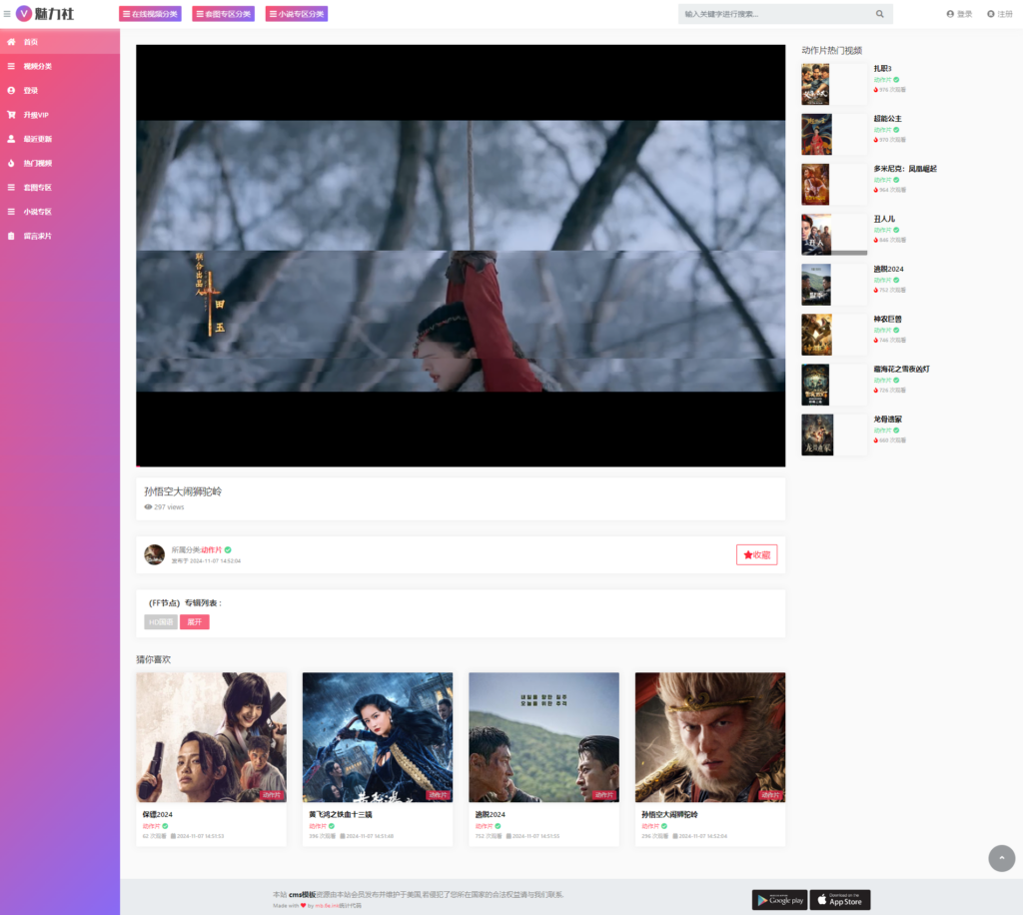Click the list icon beside 视频分类
Image resolution: width=1023 pixels, height=915 pixels.
point(11,66)
